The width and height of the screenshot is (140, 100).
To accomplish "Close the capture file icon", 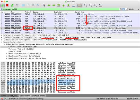I will tap(33, 5).
